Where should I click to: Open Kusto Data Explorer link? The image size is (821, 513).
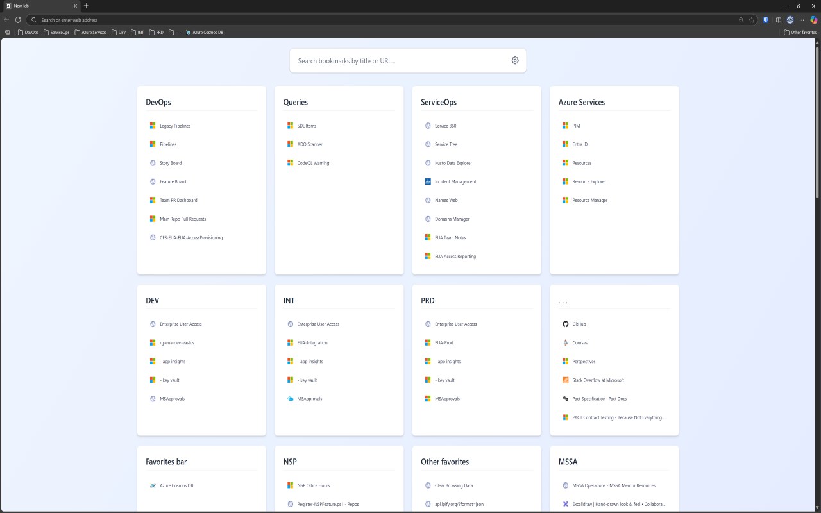pyautogui.click(x=453, y=163)
